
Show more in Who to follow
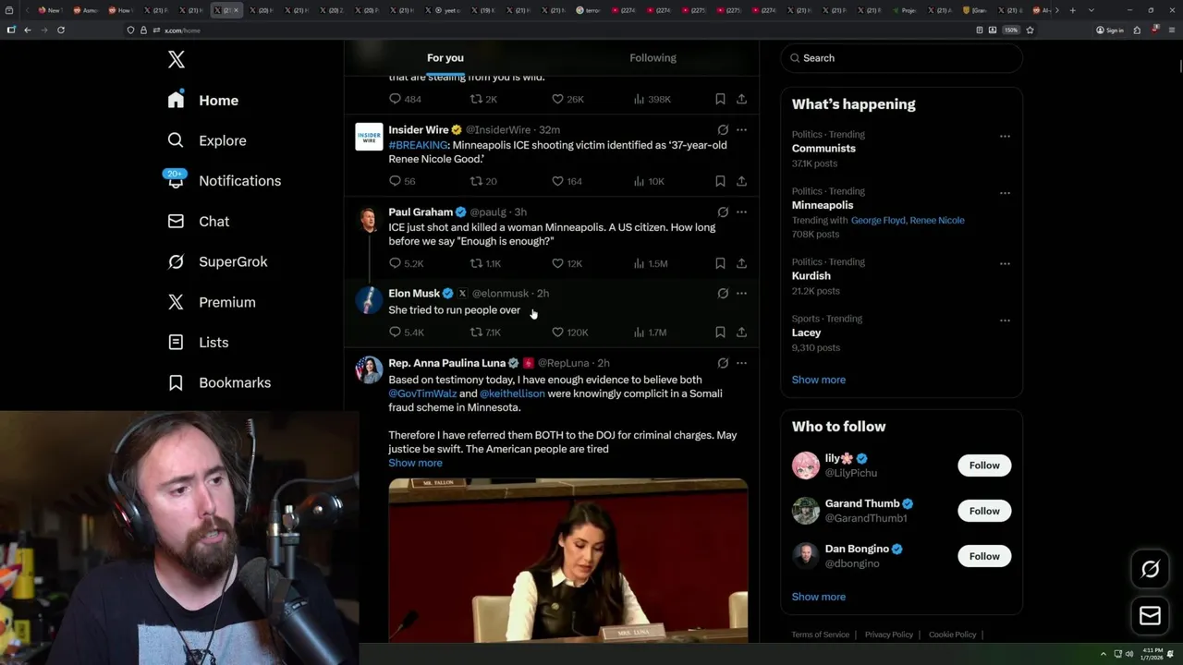tap(818, 597)
